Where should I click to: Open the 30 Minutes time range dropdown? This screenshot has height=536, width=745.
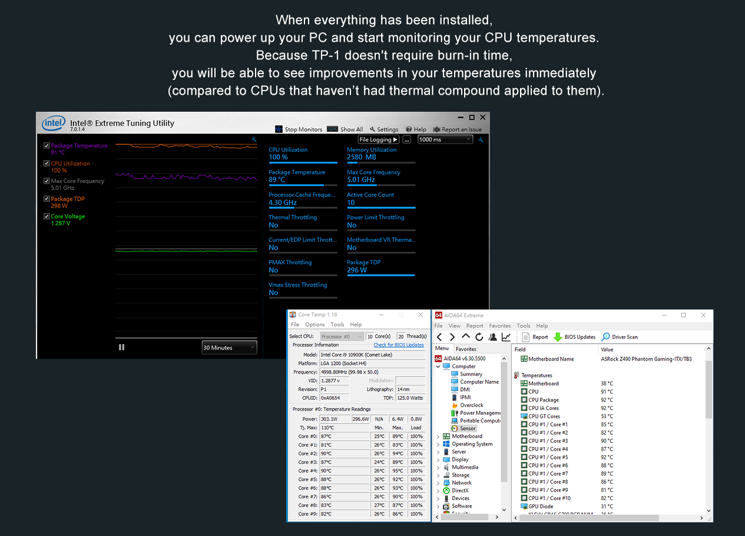(x=229, y=348)
